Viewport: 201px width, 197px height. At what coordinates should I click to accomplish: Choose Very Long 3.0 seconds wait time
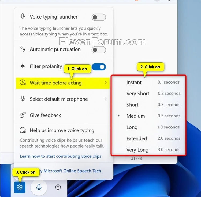click(x=148, y=150)
